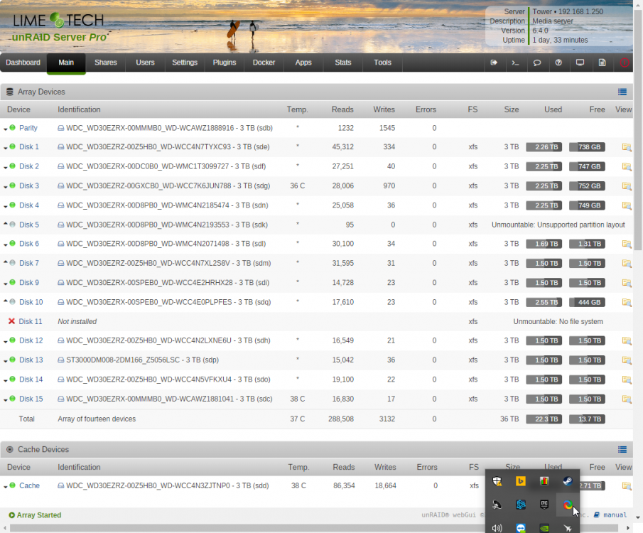Open the TeamViewer tray icon
This screenshot has height=533, width=643.
pos(521,527)
